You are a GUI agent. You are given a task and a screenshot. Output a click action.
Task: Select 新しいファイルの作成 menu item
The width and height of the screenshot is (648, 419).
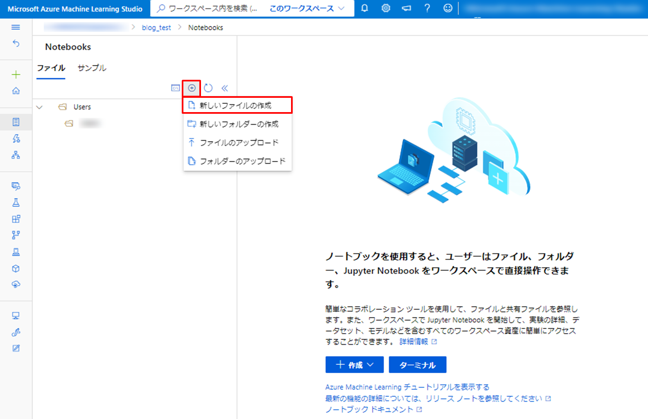tap(235, 106)
